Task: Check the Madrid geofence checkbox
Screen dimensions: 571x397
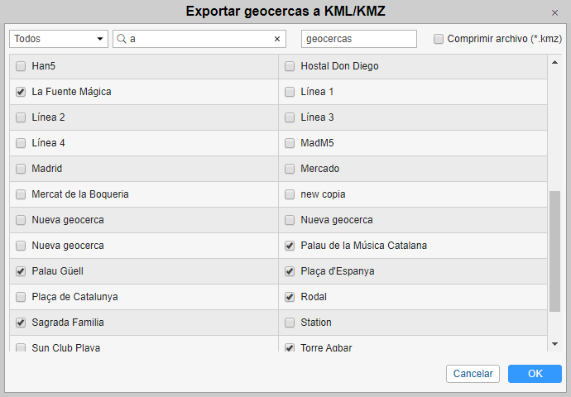Action: 21,169
